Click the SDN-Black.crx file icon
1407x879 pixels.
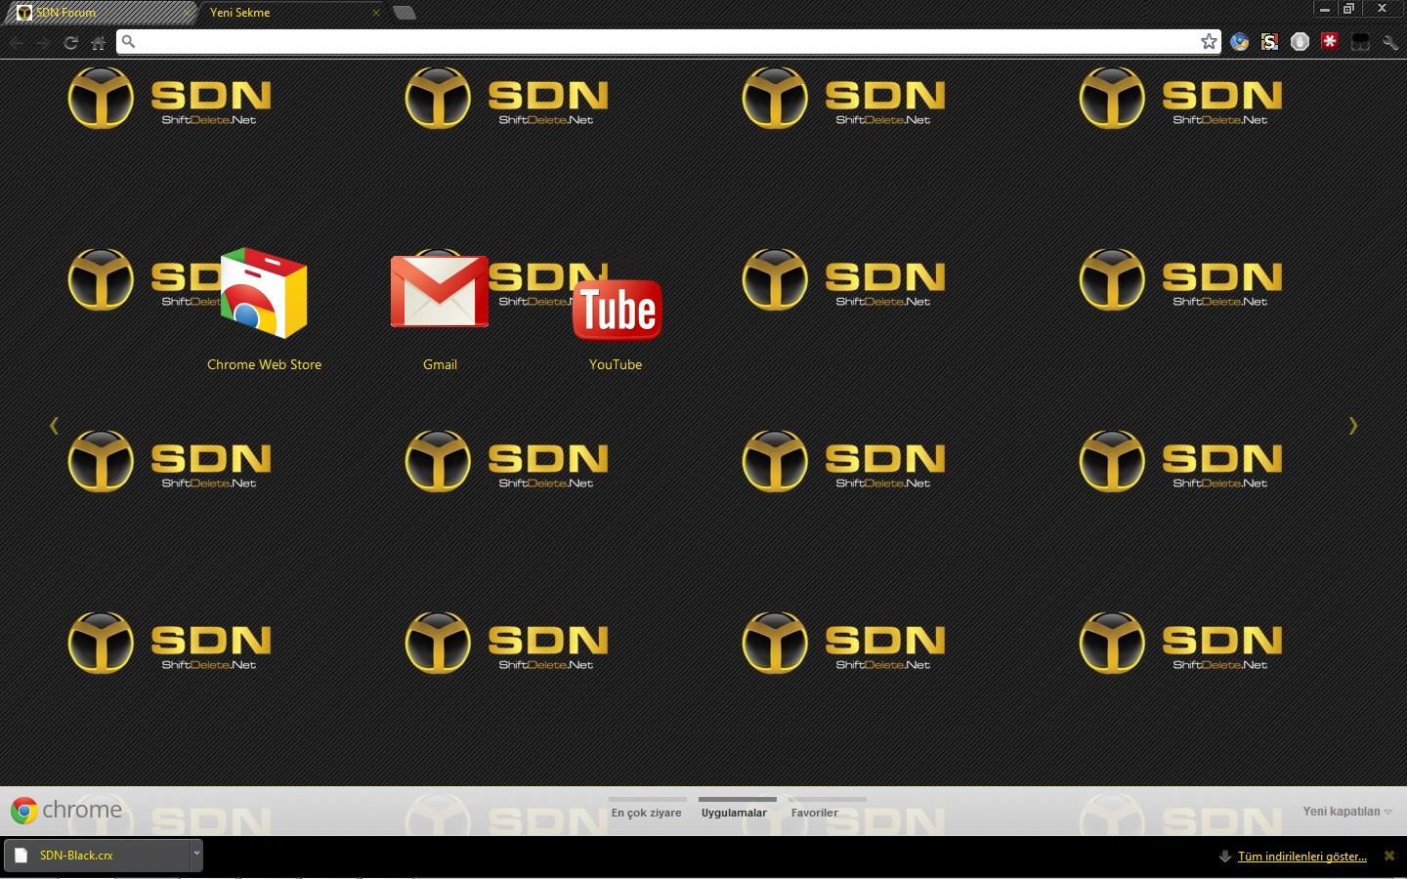tap(21, 856)
